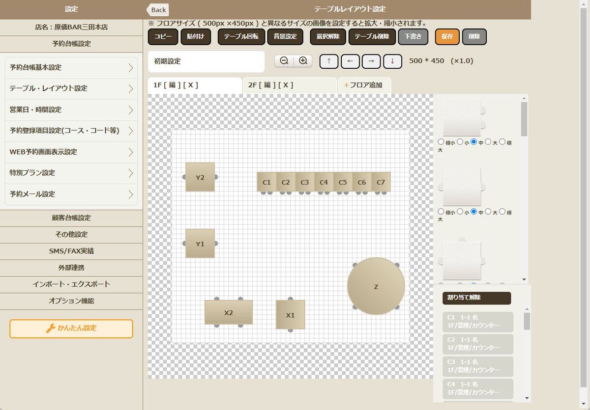Select counter seat C4 on the layout
This screenshot has height=410, width=590.
(324, 182)
